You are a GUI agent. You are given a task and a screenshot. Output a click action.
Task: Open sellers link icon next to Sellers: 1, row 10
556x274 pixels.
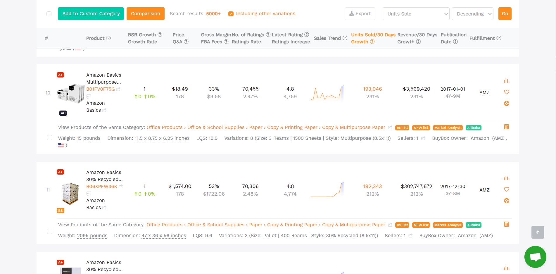423,138
